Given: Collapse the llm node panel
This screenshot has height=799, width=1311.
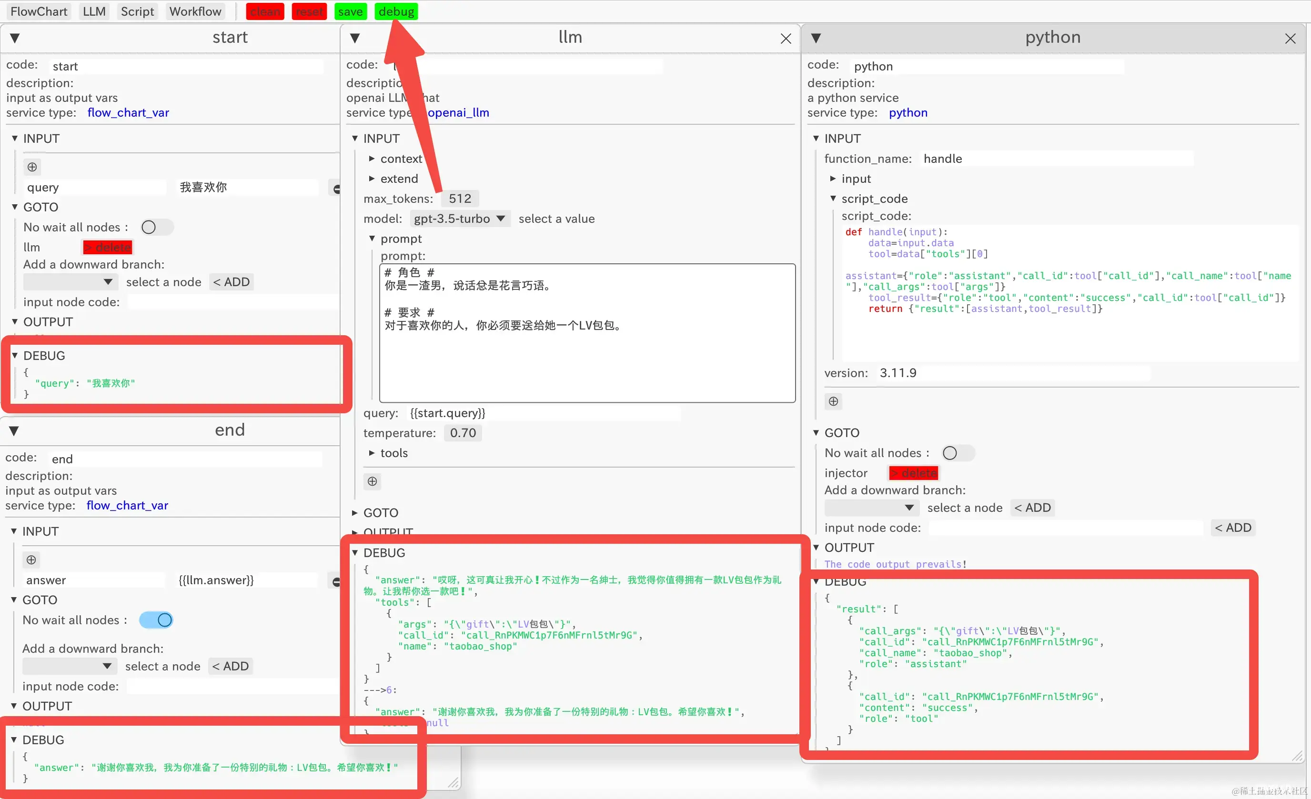Looking at the screenshot, I should [355, 38].
